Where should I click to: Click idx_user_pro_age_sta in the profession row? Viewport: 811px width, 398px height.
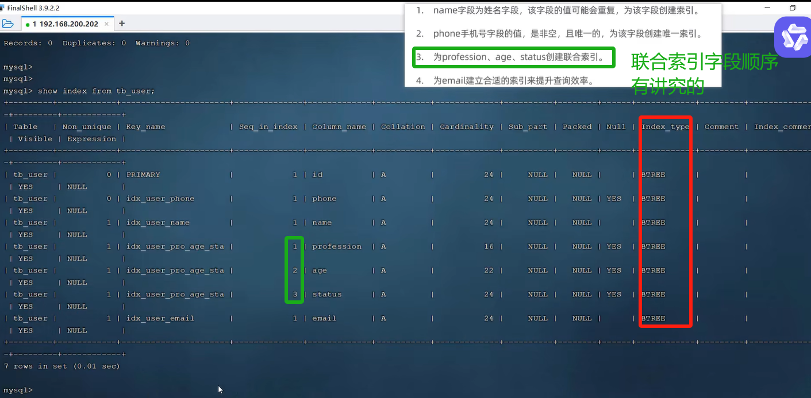coord(175,246)
